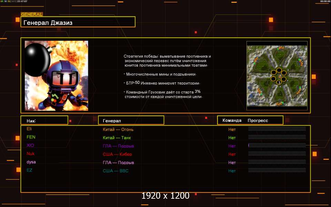Click the start position circle numbered 3
This screenshot has height=207, width=331.
pyautogui.click(x=279, y=82)
